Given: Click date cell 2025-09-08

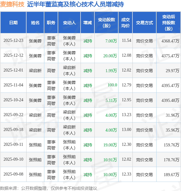Looking at the screenshot, I should click(13, 174).
